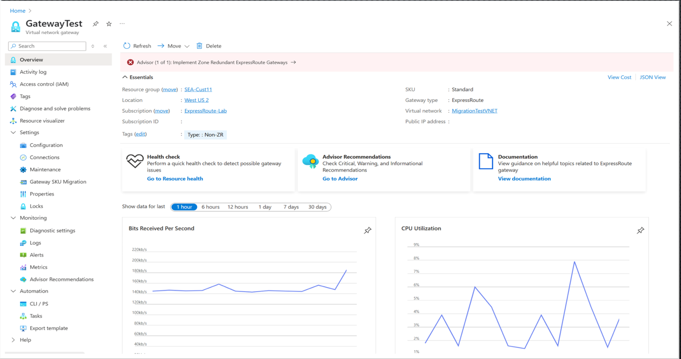Screen dimensions: 681x359
Task: Open the Activity log section
Action: pyautogui.click(x=33, y=72)
